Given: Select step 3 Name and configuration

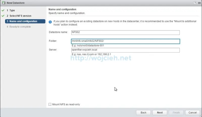Looking at the screenshot, I should tap(25, 21).
